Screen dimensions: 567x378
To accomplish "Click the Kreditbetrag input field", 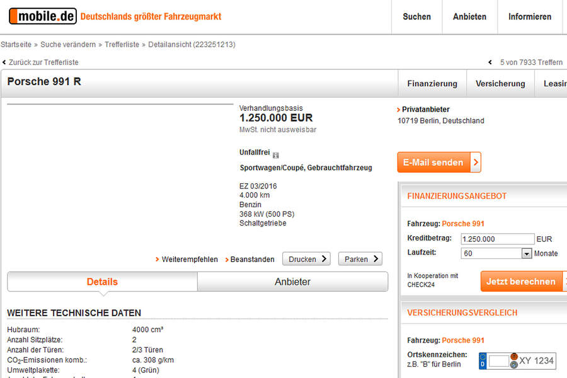I will pyautogui.click(x=497, y=239).
